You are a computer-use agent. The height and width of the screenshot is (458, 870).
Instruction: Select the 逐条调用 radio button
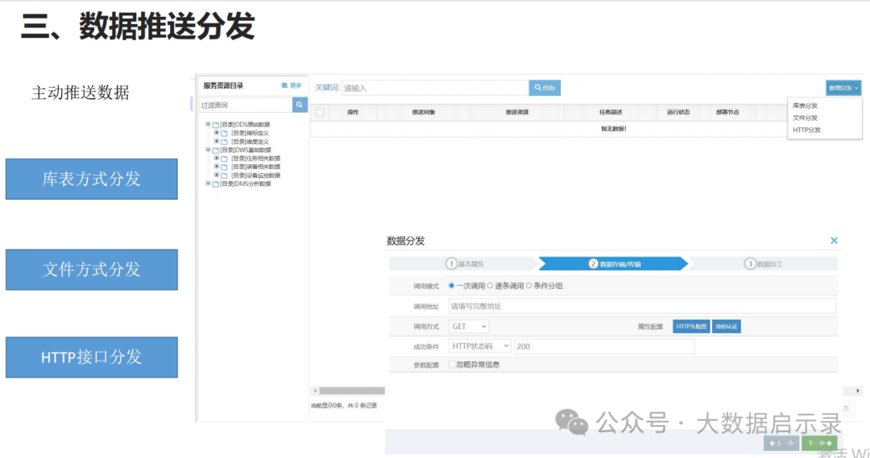(x=490, y=286)
